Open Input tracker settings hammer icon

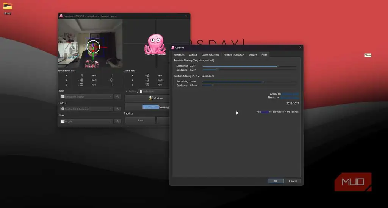point(117,96)
